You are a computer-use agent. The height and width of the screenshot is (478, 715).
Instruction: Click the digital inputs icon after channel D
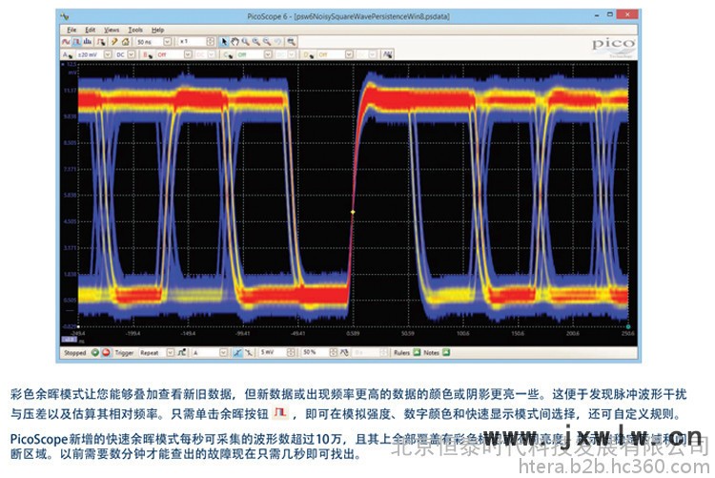pos(388,54)
